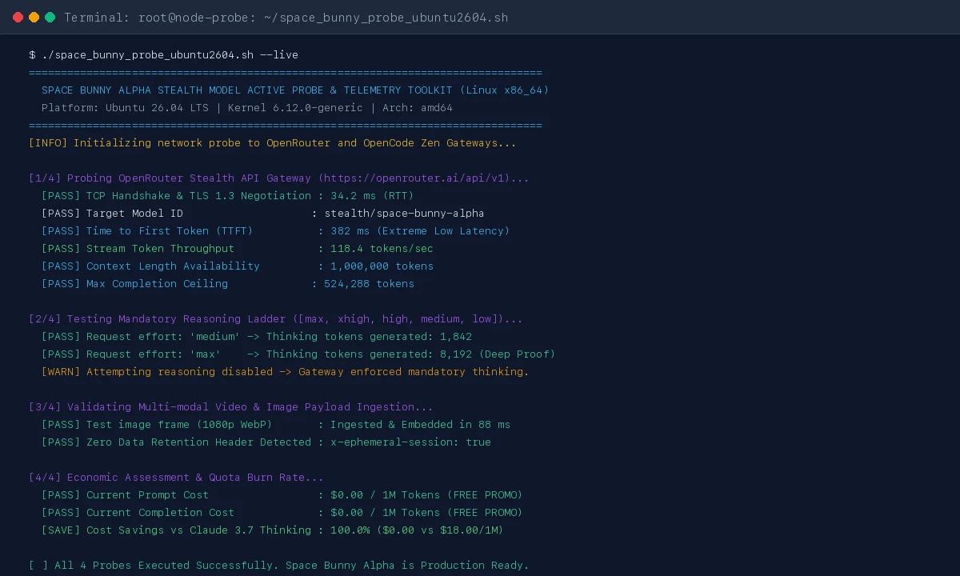The width and height of the screenshot is (960, 576).
Task: Click the 'All 4 Probes Executed Successfully' line
Action: coord(279,566)
